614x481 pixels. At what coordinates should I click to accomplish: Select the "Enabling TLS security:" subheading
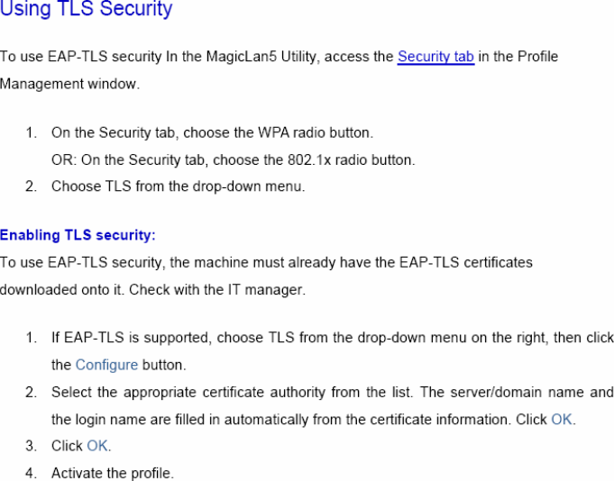click(78, 236)
